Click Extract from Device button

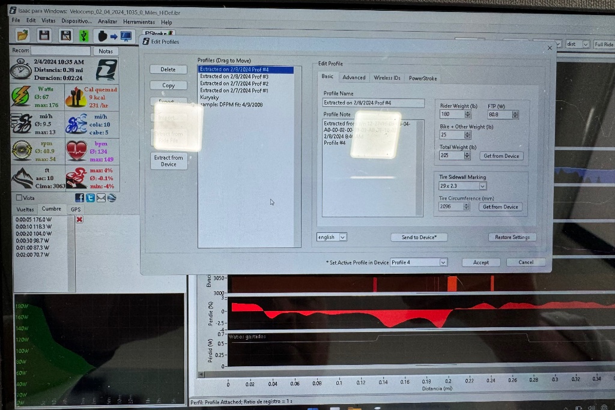tap(169, 161)
